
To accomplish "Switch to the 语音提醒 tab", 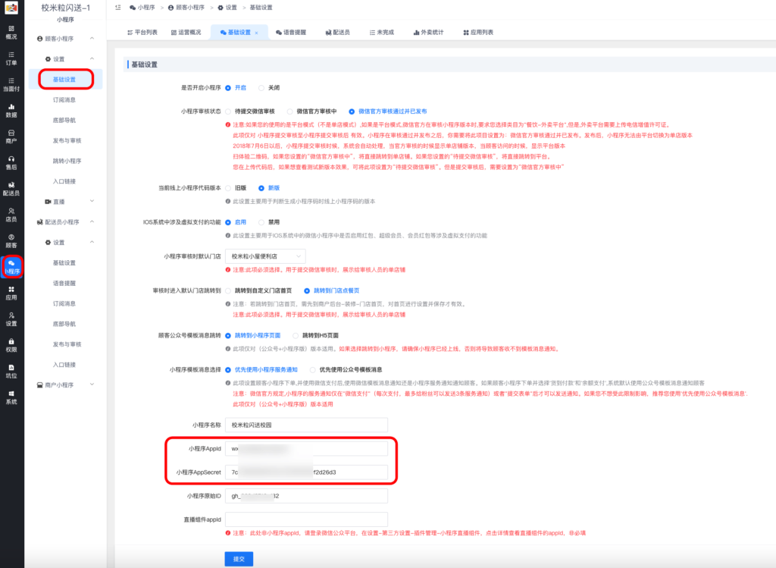I will click(289, 33).
